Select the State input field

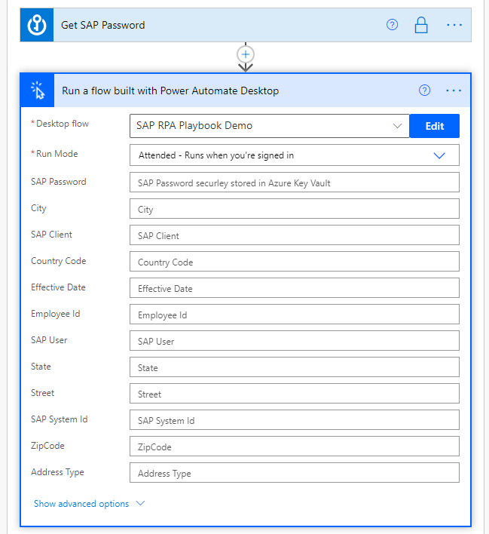pyautogui.click(x=295, y=367)
